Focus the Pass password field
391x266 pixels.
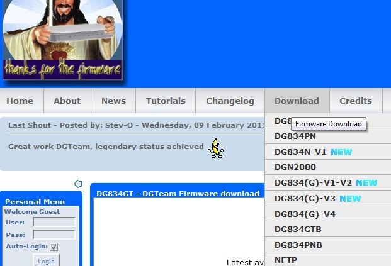click(54, 235)
